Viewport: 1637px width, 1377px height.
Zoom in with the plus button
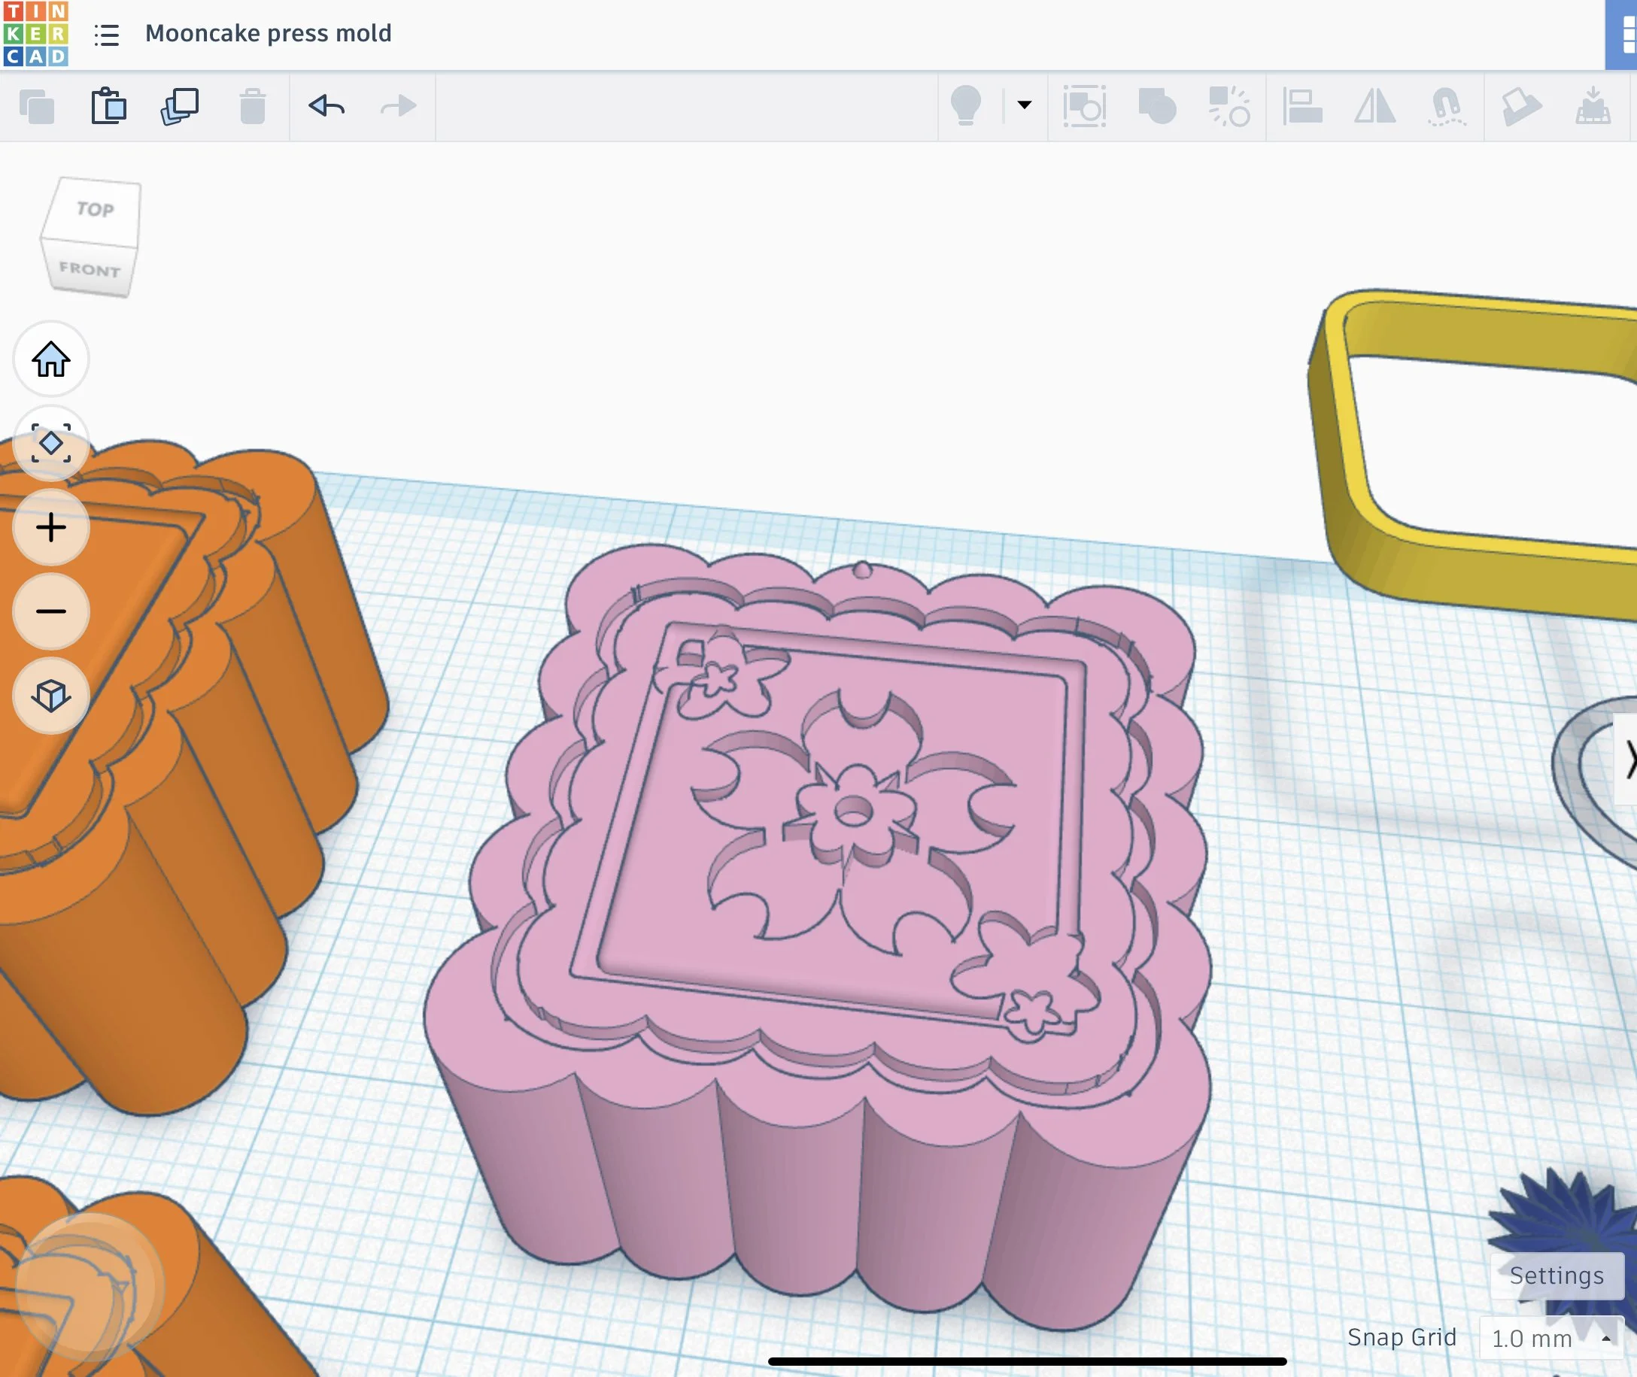click(52, 528)
